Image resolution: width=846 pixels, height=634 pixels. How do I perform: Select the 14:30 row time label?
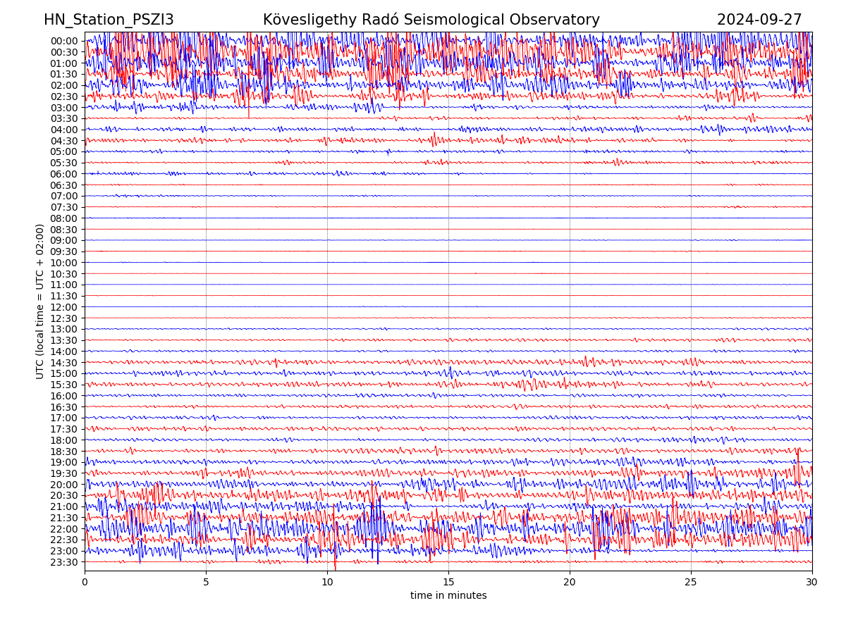point(64,363)
